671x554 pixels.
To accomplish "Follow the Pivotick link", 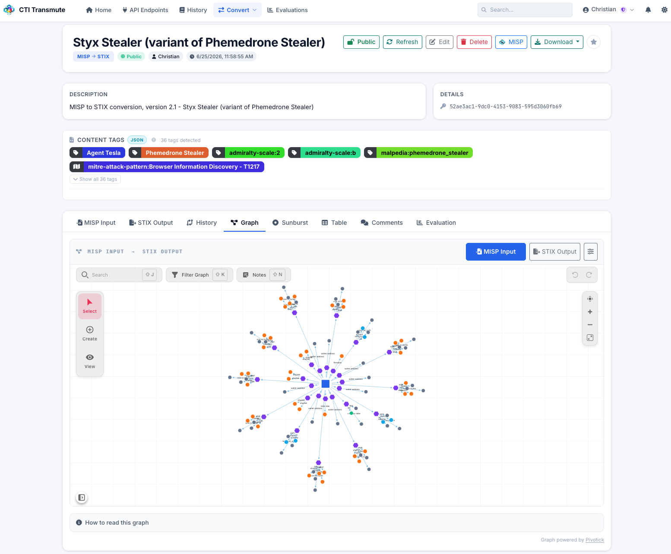I will click(595, 540).
